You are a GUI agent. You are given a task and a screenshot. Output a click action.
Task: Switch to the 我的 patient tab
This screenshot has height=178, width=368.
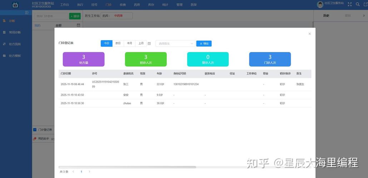pos(38,26)
